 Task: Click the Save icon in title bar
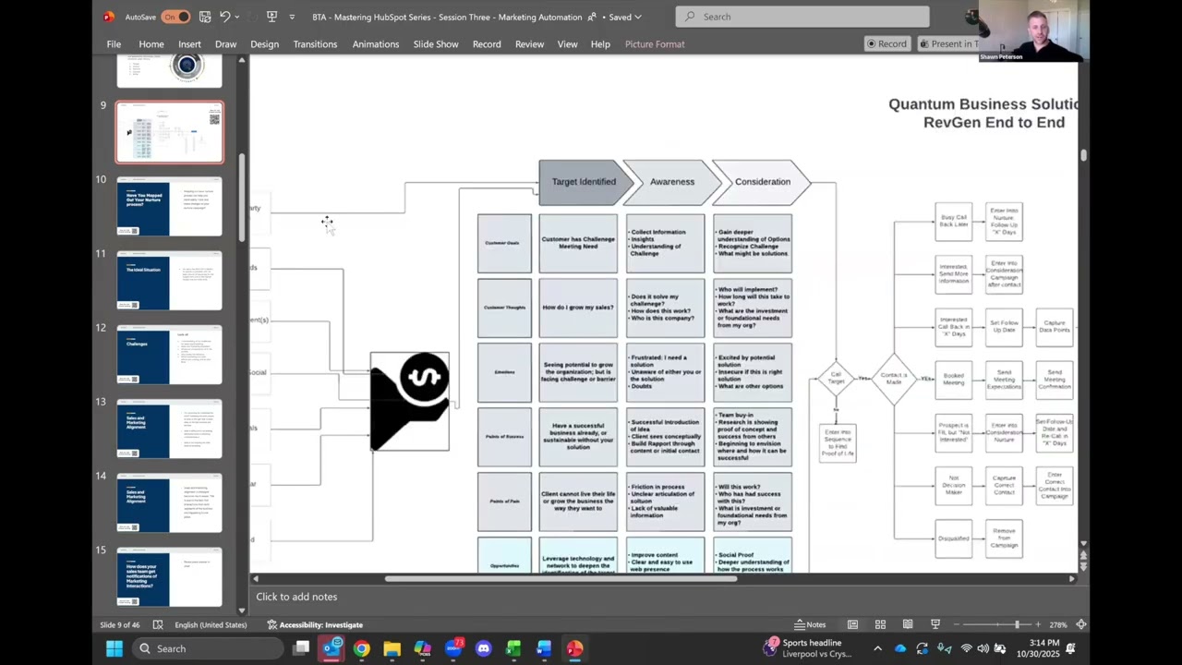point(205,17)
